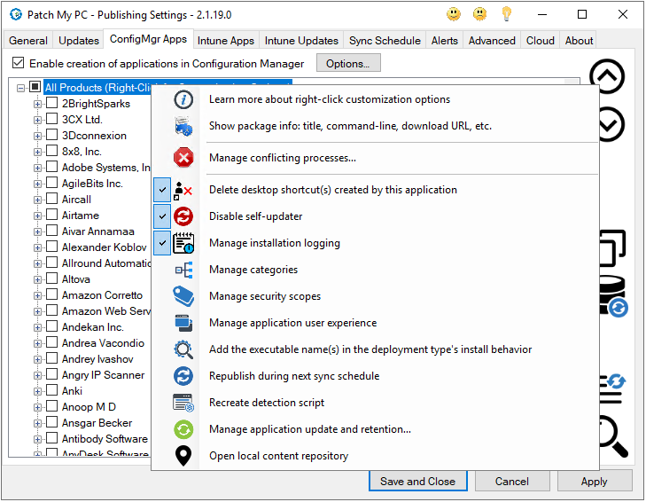646x502 pixels.
Task: Select the Andrea Vacondio tree row
Action: pyautogui.click(x=103, y=343)
